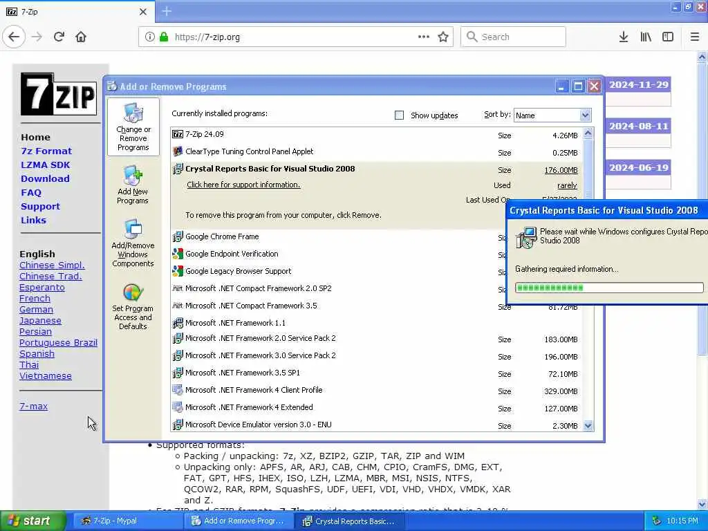
Task: Open the browser hamburger menu
Action: coord(694,37)
